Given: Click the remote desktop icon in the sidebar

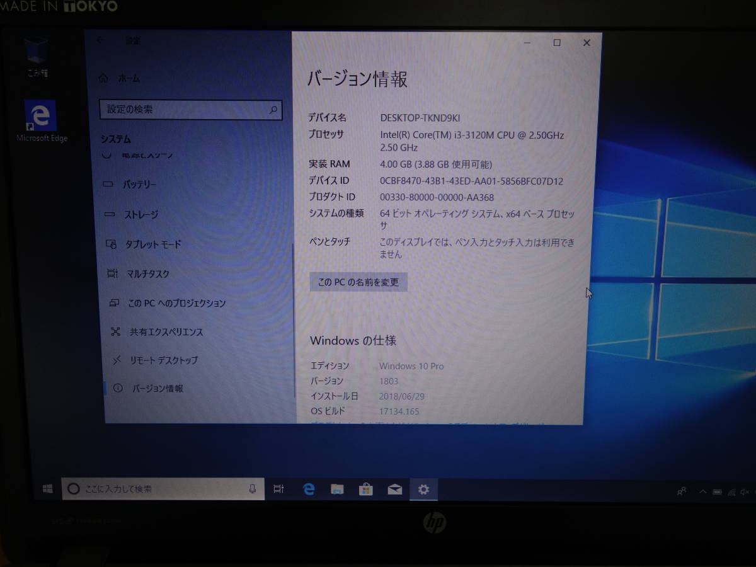Looking at the screenshot, I should click(x=117, y=360).
